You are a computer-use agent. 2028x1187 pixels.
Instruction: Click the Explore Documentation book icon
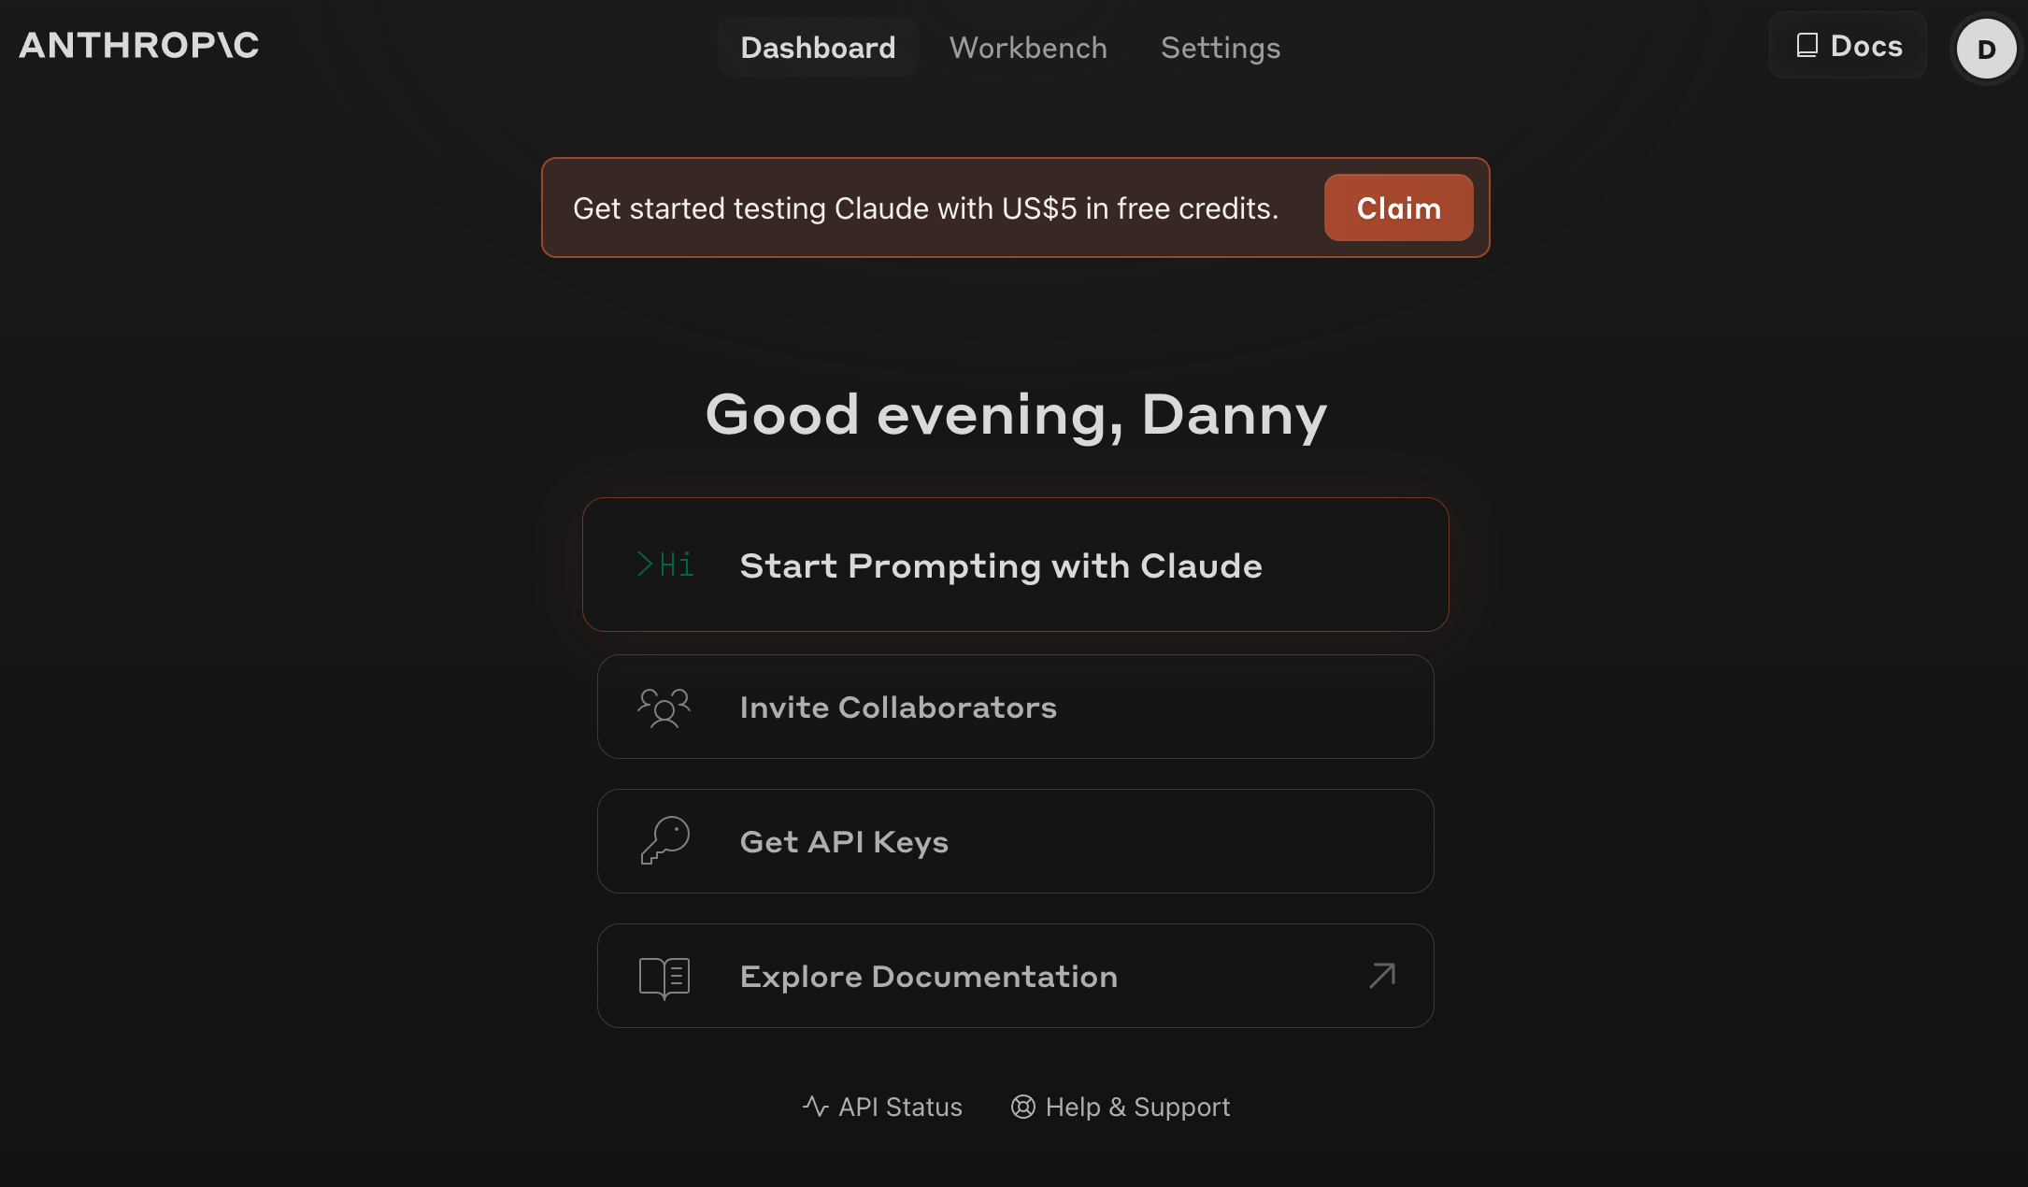click(664, 975)
